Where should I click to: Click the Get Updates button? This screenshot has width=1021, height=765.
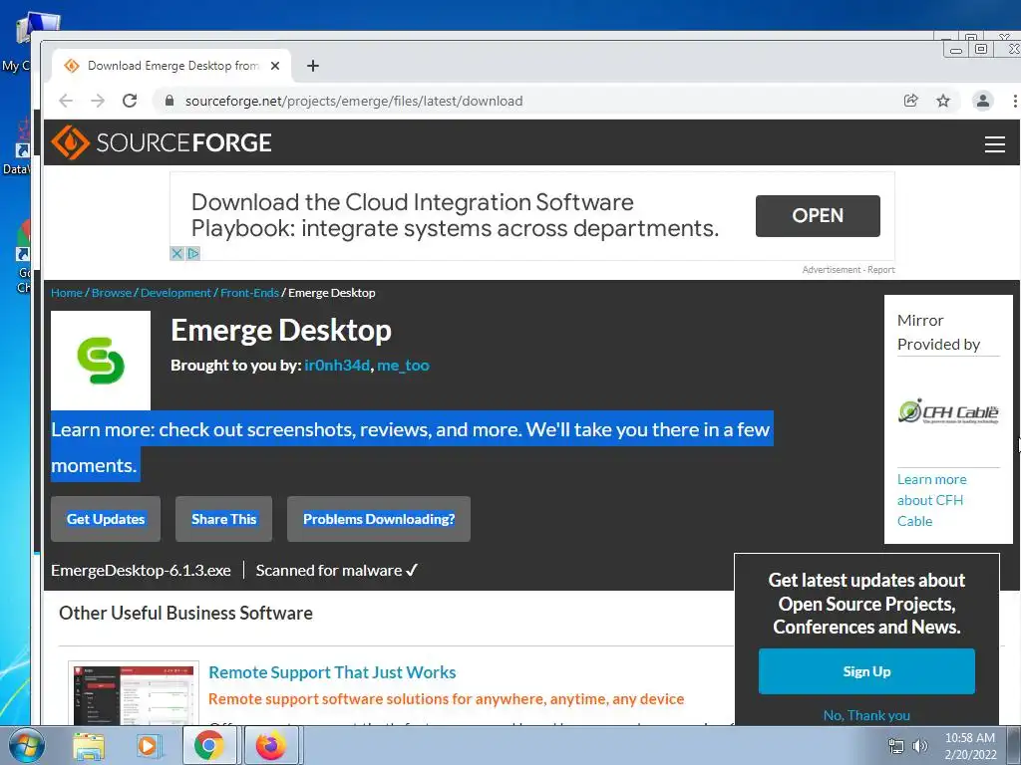(106, 519)
